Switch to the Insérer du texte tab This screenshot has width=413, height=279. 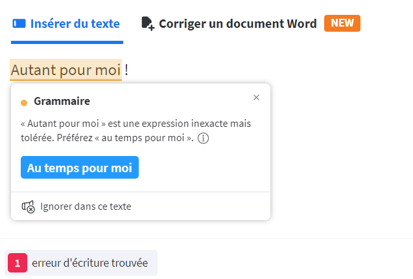67,24
